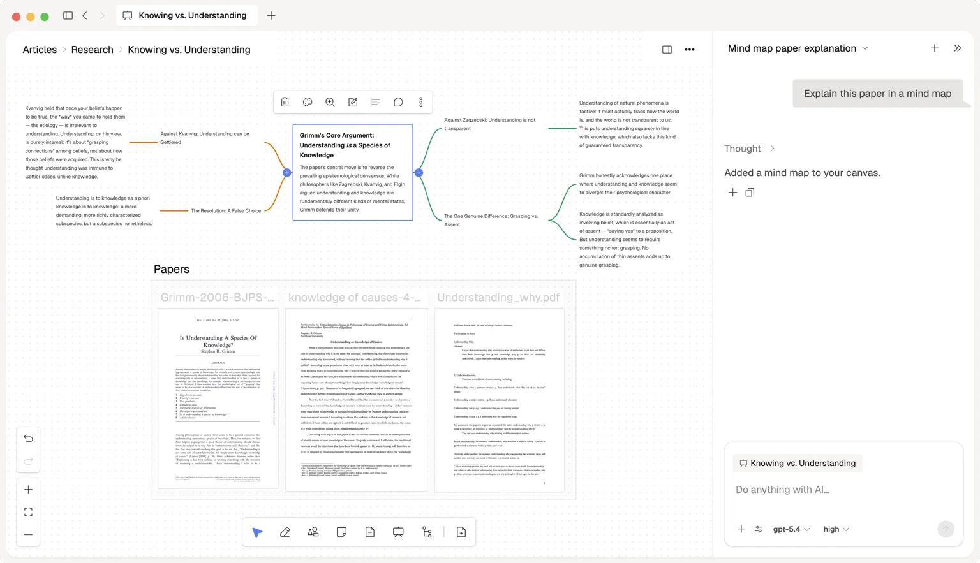Pick the sticky note tool
980x563 pixels.
[341, 531]
